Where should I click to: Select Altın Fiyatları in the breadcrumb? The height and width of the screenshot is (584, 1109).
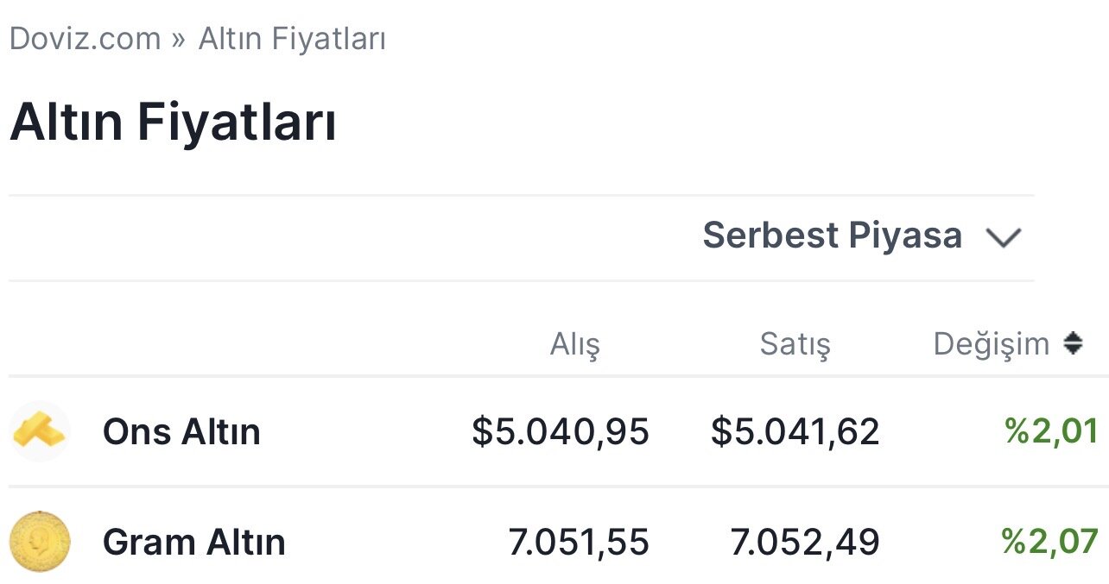click(292, 39)
